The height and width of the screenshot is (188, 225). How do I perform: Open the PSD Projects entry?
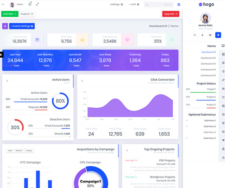[167, 160]
